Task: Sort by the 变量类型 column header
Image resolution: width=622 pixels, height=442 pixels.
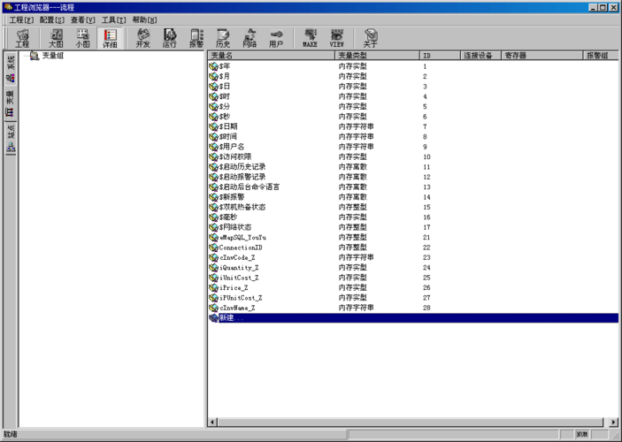Action: tap(376, 56)
